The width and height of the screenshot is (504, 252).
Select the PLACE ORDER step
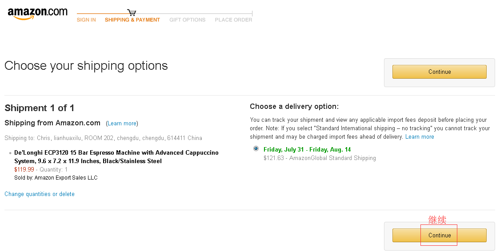click(233, 20)
